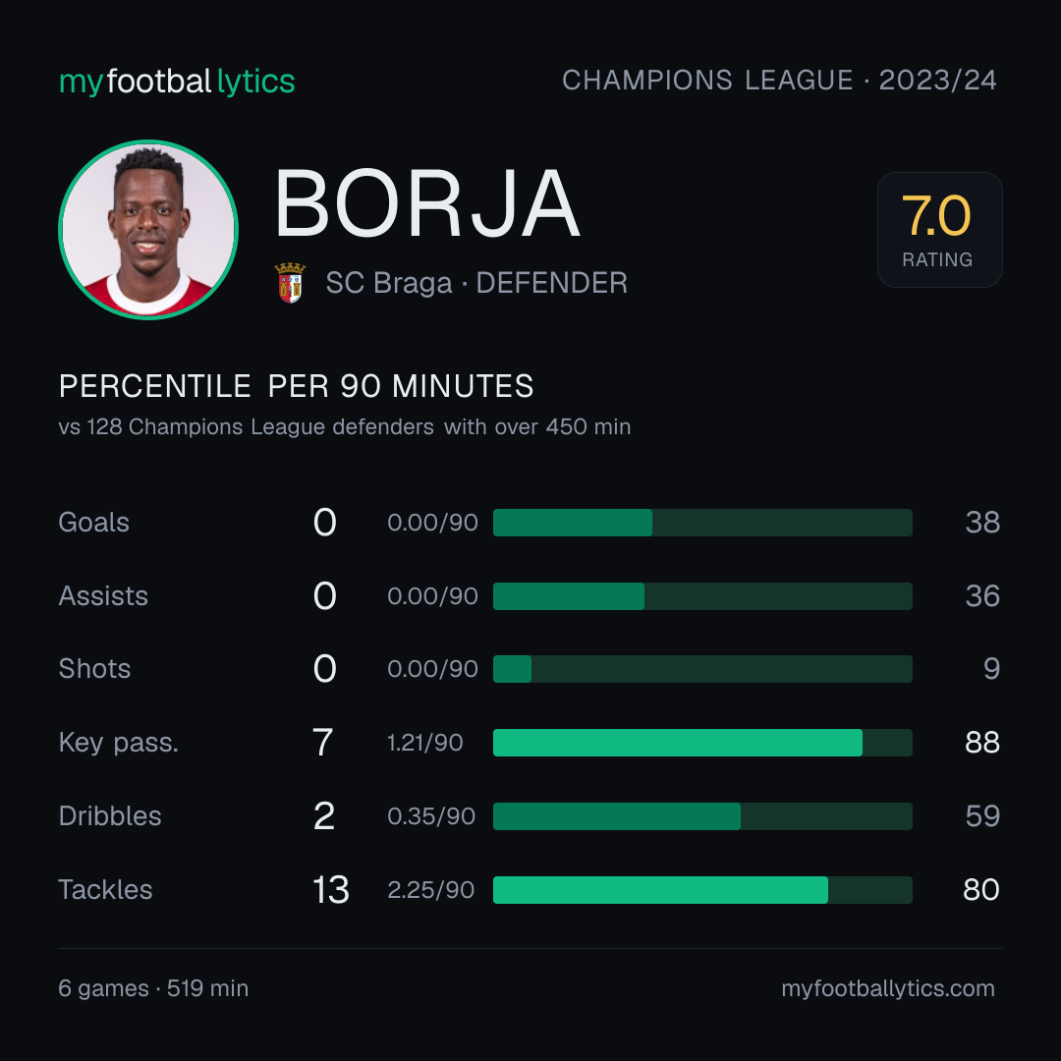Click the SC Braga club crest icon
1061x1061 pixels.
click(x=290, y=282)
